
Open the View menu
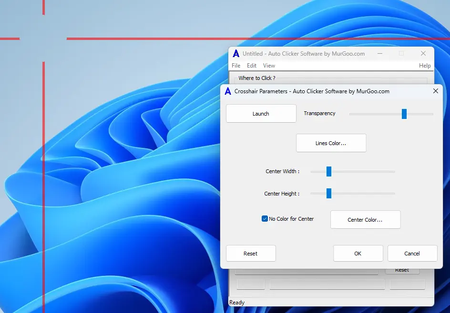(x=269, y=66)
